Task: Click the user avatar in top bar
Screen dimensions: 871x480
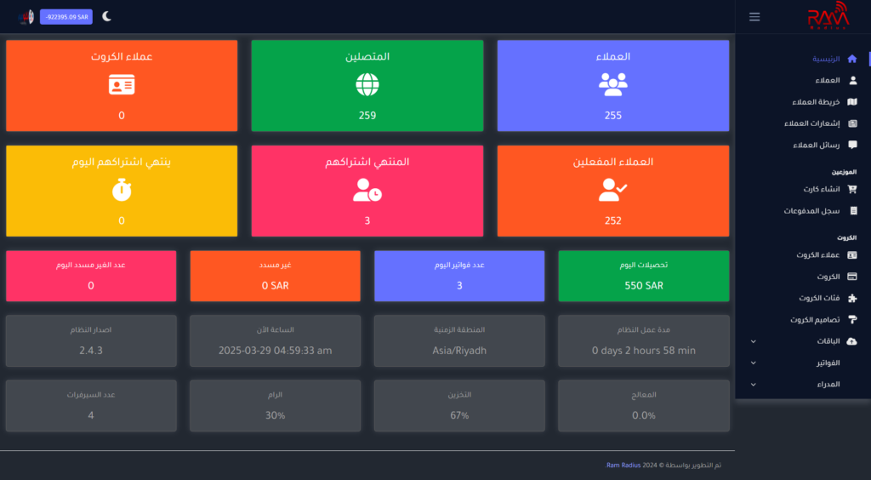Action: tap(26, 16)
